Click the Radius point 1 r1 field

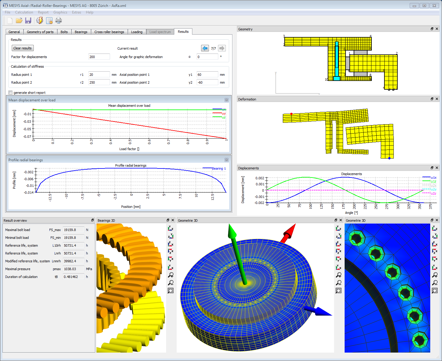click(99, 75)
